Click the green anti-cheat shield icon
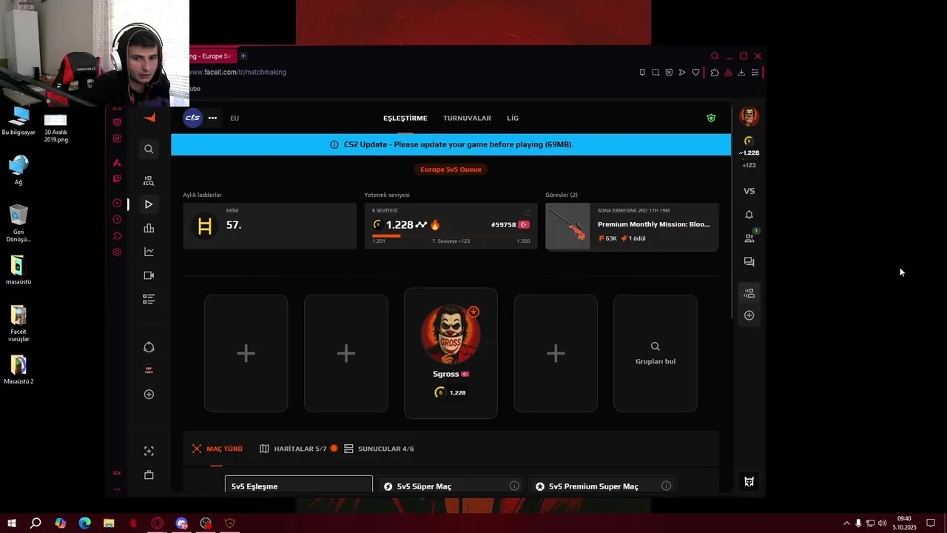The height and width of the screenshot is (533, 947). (x=711, y=118)
